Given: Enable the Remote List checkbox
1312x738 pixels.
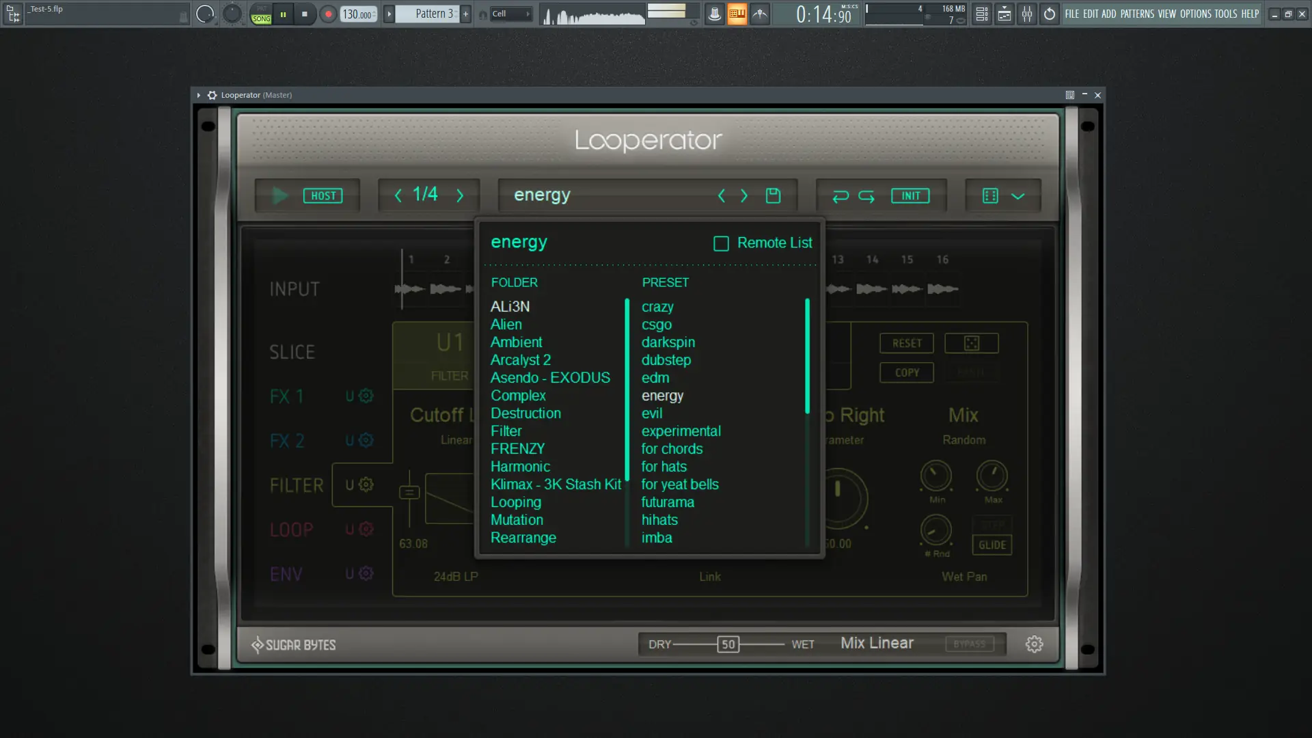Looking at the screenshot, I should click(x=721, y=243).
